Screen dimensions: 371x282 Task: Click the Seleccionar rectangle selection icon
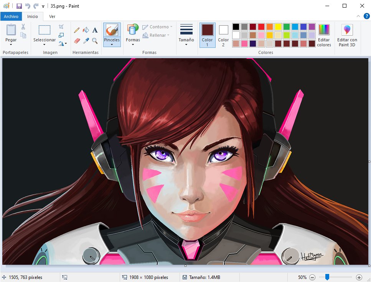pos(45,30)
